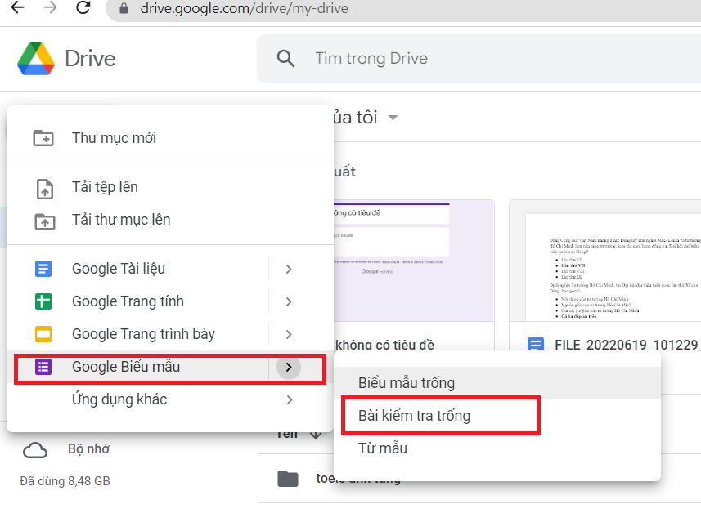The image size is (701, 513).
Task: Select 'Thư mục mới' menu entry
Action: click(170, 138)
